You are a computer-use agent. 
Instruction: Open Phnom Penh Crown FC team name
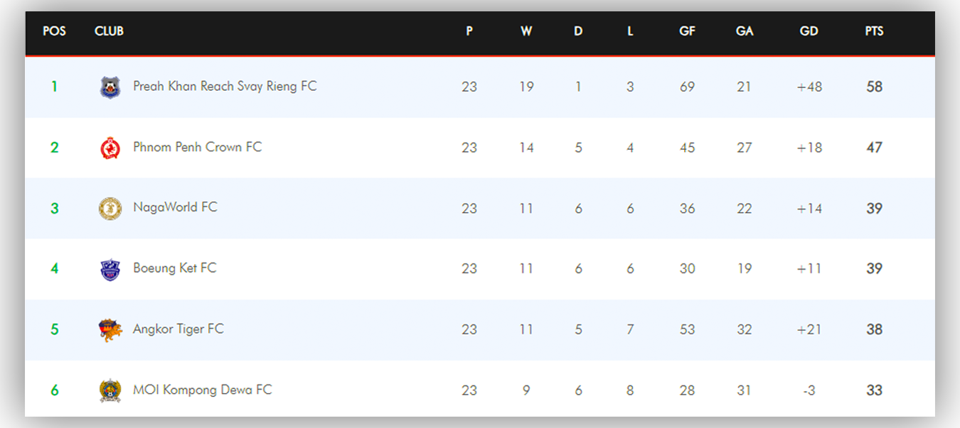[x=197, y=147]
